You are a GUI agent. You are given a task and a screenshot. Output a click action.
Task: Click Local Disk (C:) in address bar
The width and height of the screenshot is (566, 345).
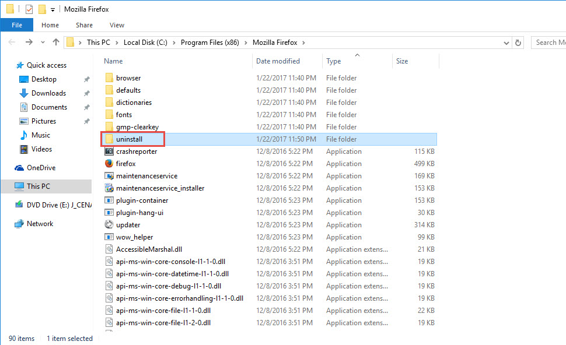click(x=145, y=43)
